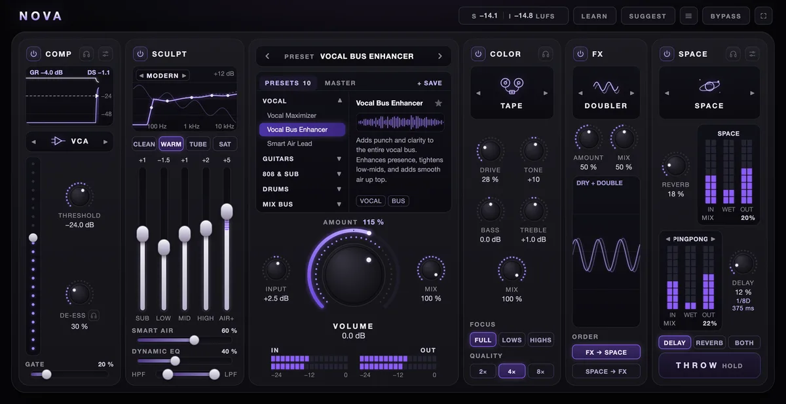This screenshot has width=786, height=404.
Task: Select the SAT sculpt mode
Action: coord(225,144)
